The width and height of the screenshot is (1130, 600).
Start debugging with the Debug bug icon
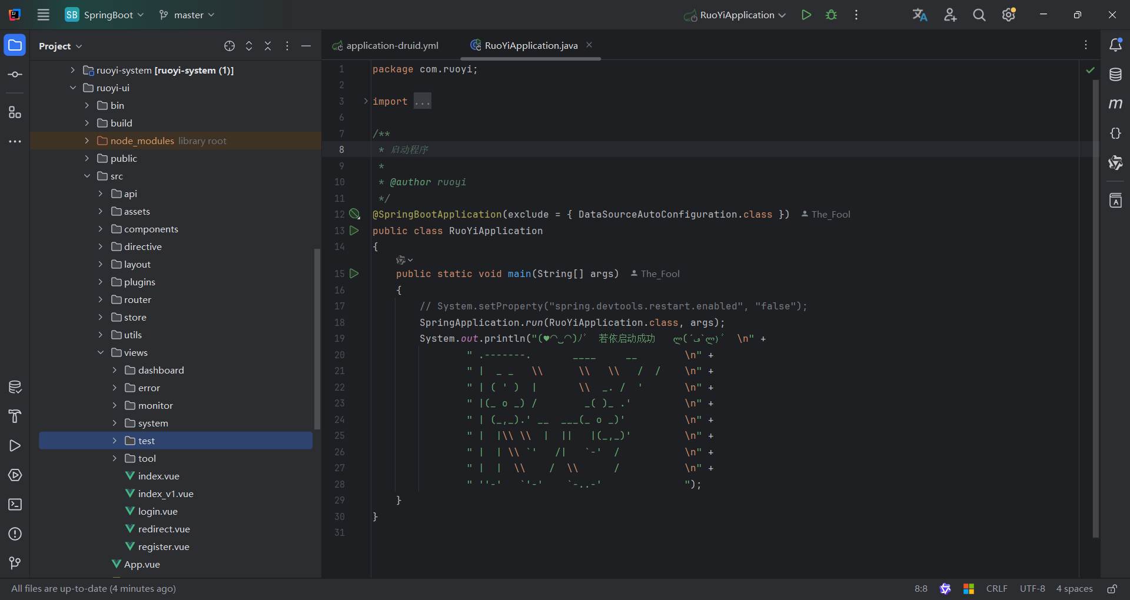pyautogui.click(x=831, y=15)
